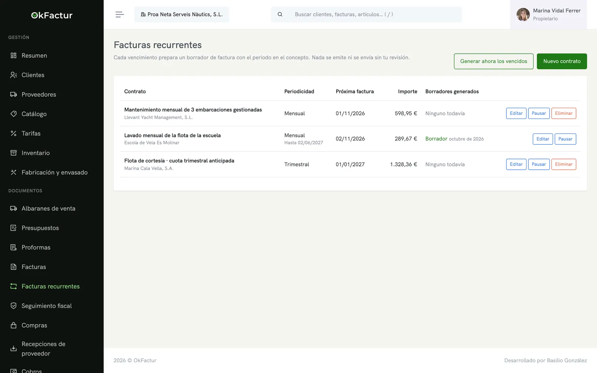
Task: Pause the Mantenimiento mensual contract
Action: pyautogui.click(x=538, y=113)
